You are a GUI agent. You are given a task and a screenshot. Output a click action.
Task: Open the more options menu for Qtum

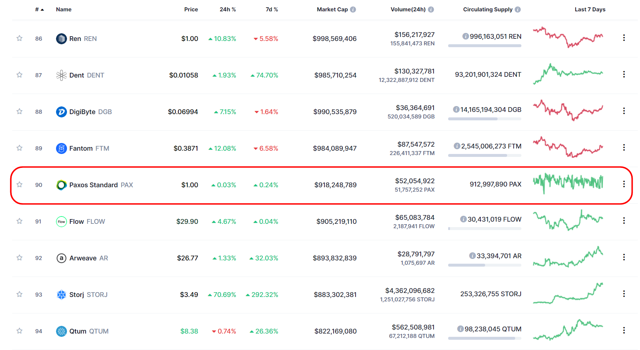pyautogui.click(x=624, y=330)
